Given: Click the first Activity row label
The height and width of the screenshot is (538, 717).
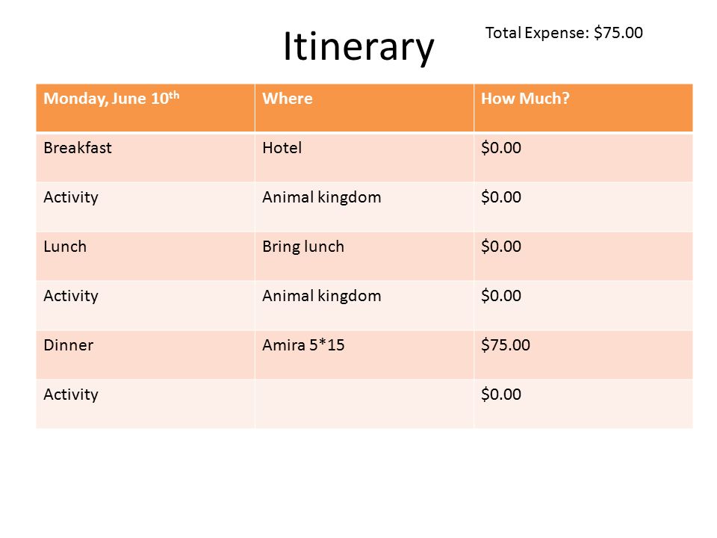Looking at the screenshot, I should (x=146, y=206).
